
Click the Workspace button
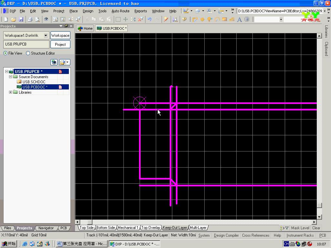pyautogui.click(x=60, y=36)
